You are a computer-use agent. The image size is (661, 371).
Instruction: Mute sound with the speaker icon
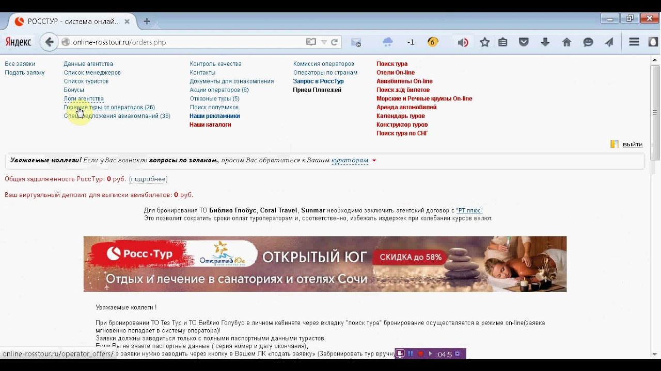(x=463, y=42)
